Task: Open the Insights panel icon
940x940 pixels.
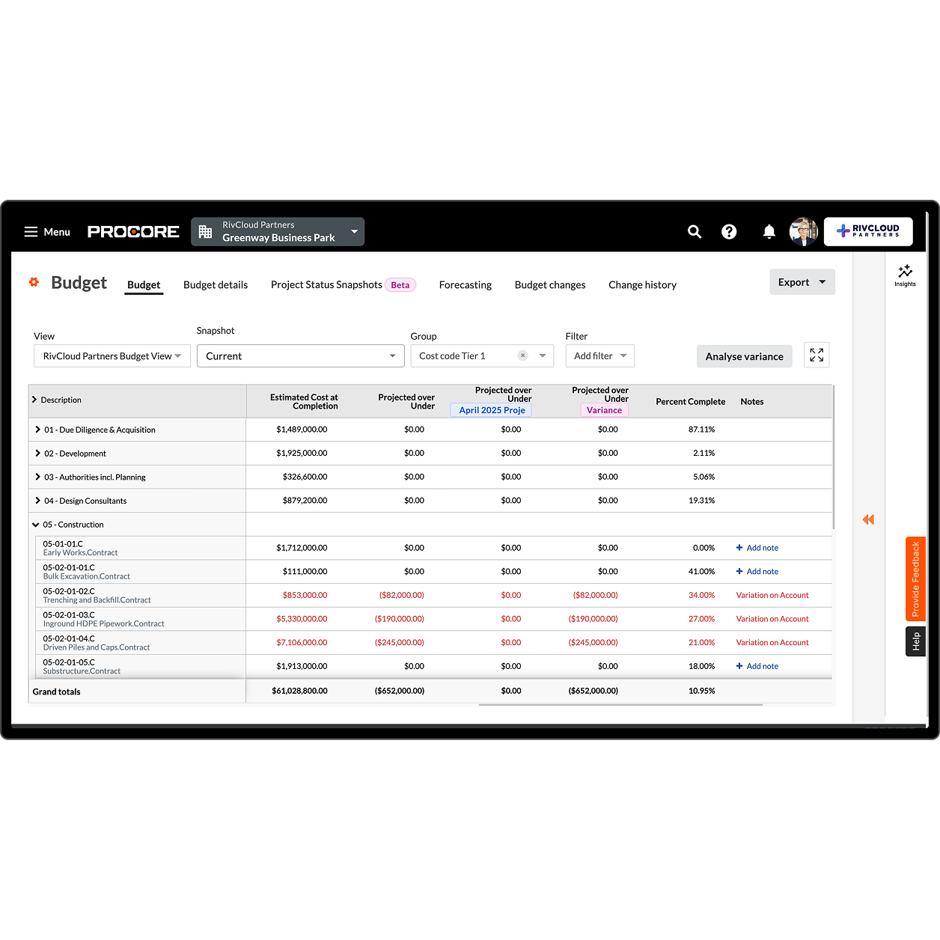Action: pyautogui.click(x=905, y=274)
